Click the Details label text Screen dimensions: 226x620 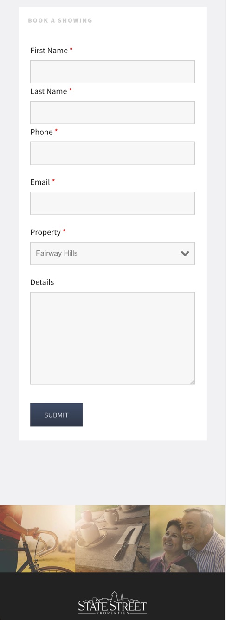(42, 282)
